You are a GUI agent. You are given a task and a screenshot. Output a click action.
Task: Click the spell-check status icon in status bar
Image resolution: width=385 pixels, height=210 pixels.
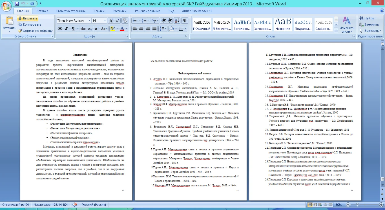click(x=75, y=205)
